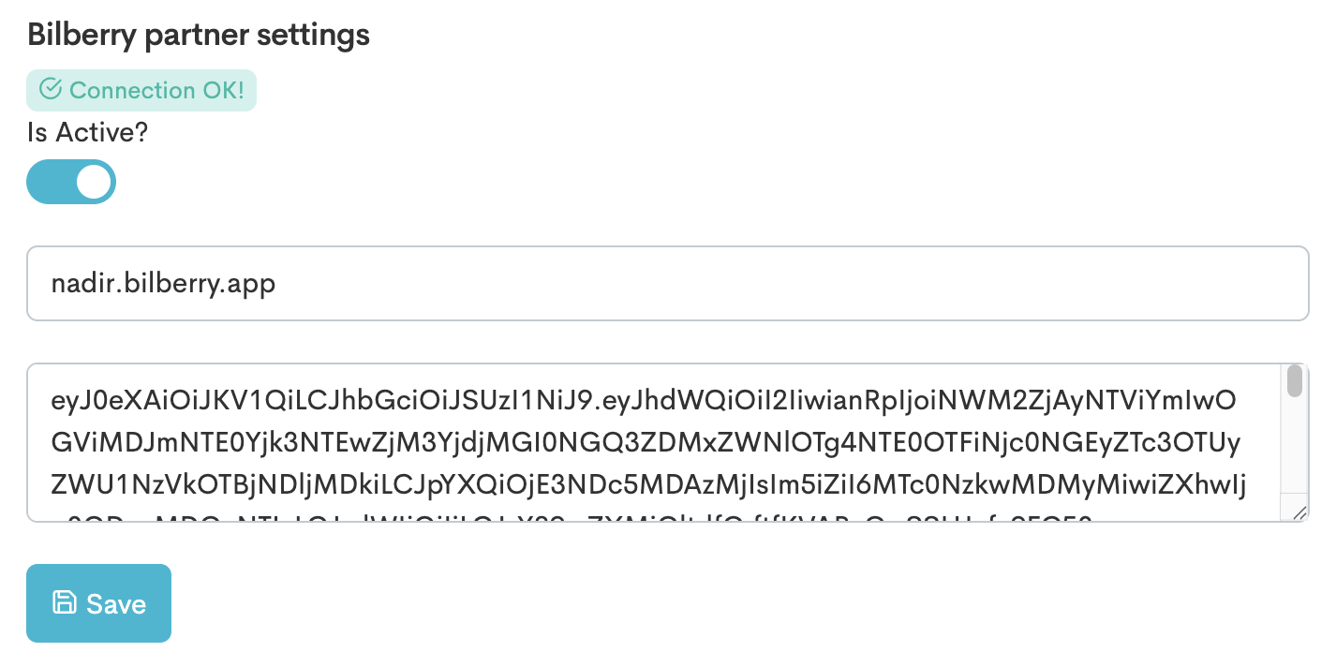Screen dimensions: 1336x667
Task: Click the textarea resize handle icon
Action: (1299, 511)
